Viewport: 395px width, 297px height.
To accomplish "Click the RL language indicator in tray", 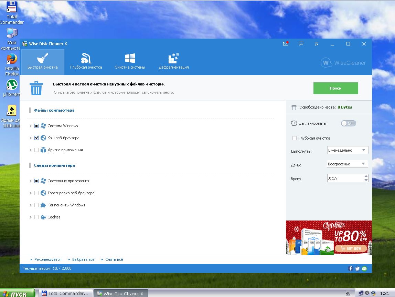I will pos(348,294).
